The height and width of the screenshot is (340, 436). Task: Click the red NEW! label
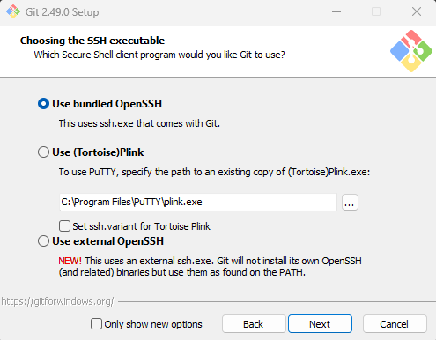coord(70,261)
